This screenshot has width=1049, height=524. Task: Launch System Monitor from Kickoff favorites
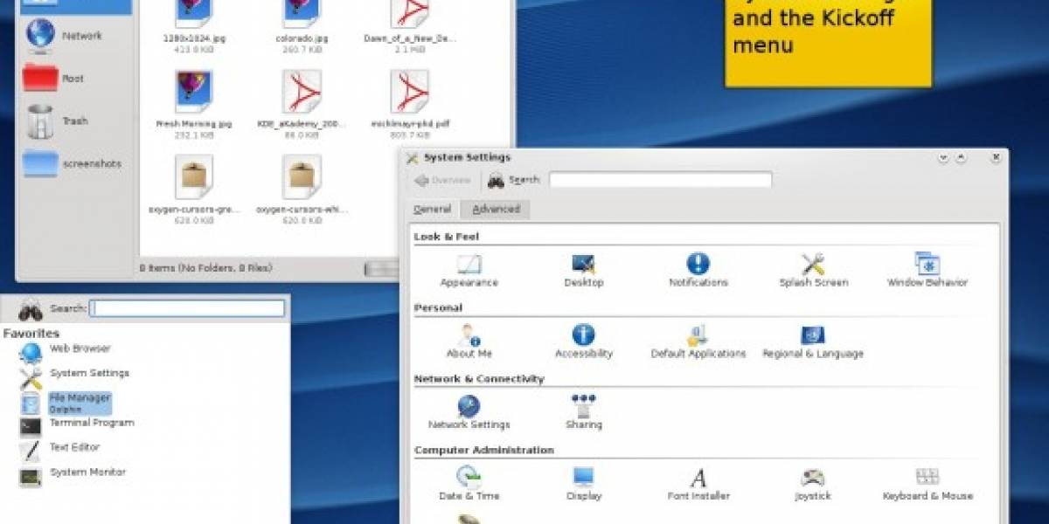click(73, 477)
